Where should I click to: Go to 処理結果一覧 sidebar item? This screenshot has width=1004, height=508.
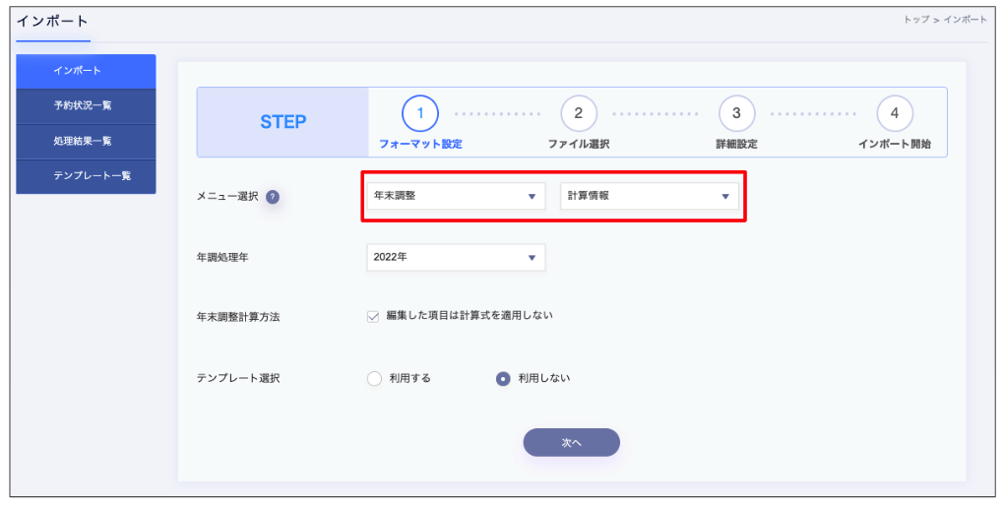coord(86,141)
